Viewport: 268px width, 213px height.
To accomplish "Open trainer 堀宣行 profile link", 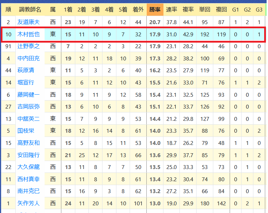I will tap(26, 82).
